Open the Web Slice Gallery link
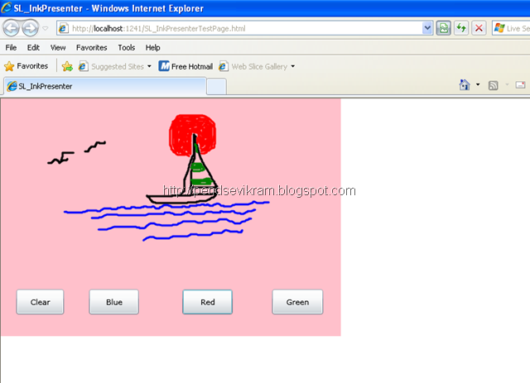 (x=253, y=66)
